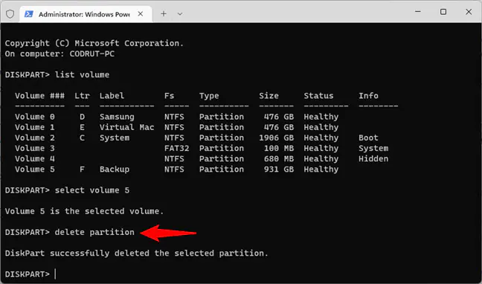This screenshot has height=284, width=482.
Task: Click the 1906 GB size value
Action: pos(276,138)
